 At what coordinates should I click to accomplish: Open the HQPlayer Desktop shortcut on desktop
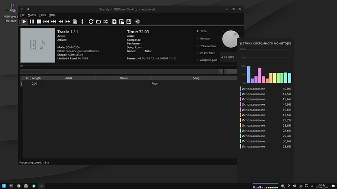pos(11,13)
